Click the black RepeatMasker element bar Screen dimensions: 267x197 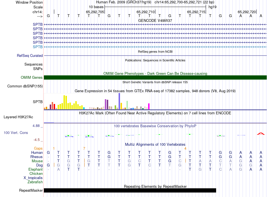[x=130, y=190]
